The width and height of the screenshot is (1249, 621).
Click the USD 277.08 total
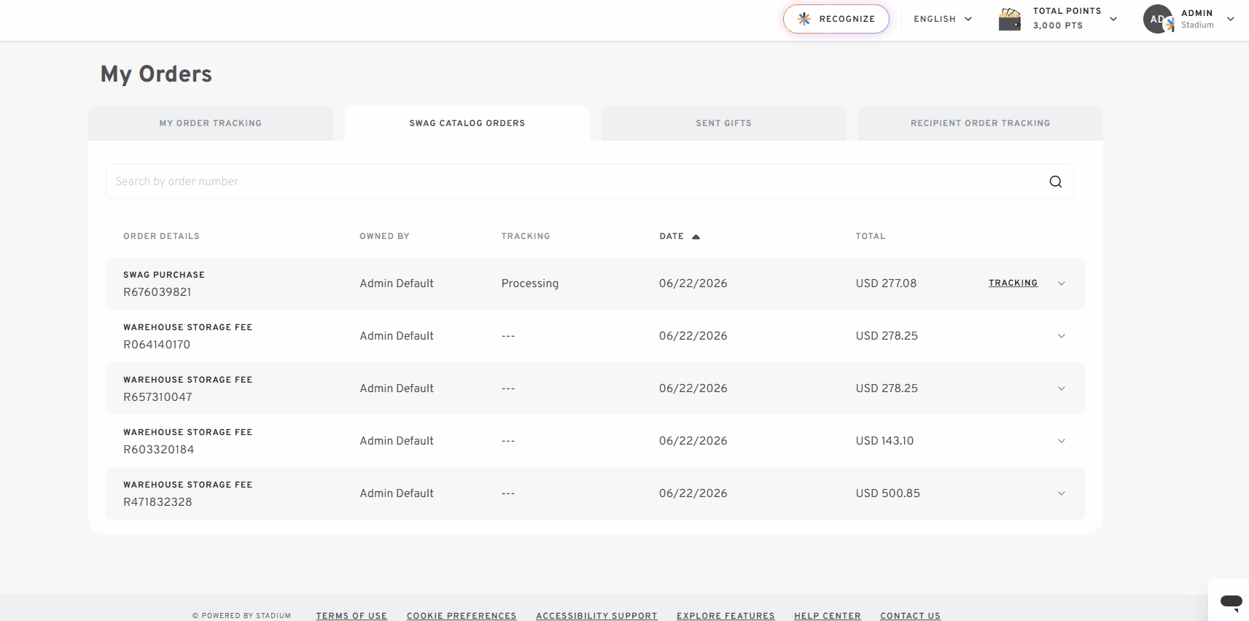[x=886, y=284]
